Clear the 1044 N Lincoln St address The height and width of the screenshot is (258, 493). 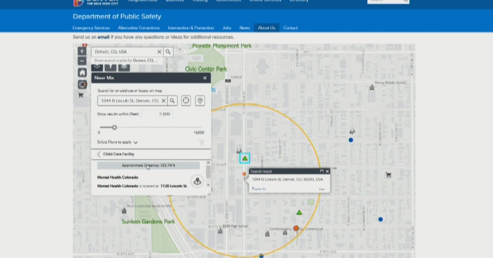tap(164, 101)
